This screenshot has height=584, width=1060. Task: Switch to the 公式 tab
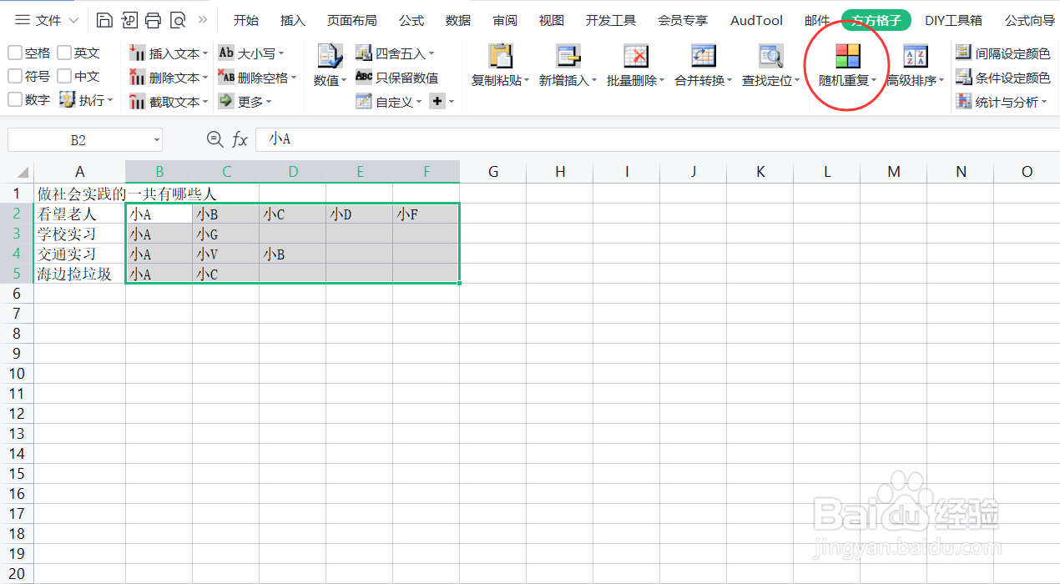click(411, 20)
